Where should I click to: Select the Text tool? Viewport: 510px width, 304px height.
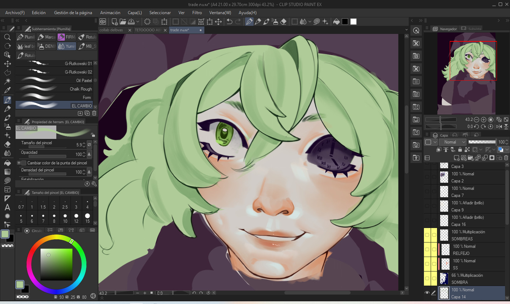(7, 207)
